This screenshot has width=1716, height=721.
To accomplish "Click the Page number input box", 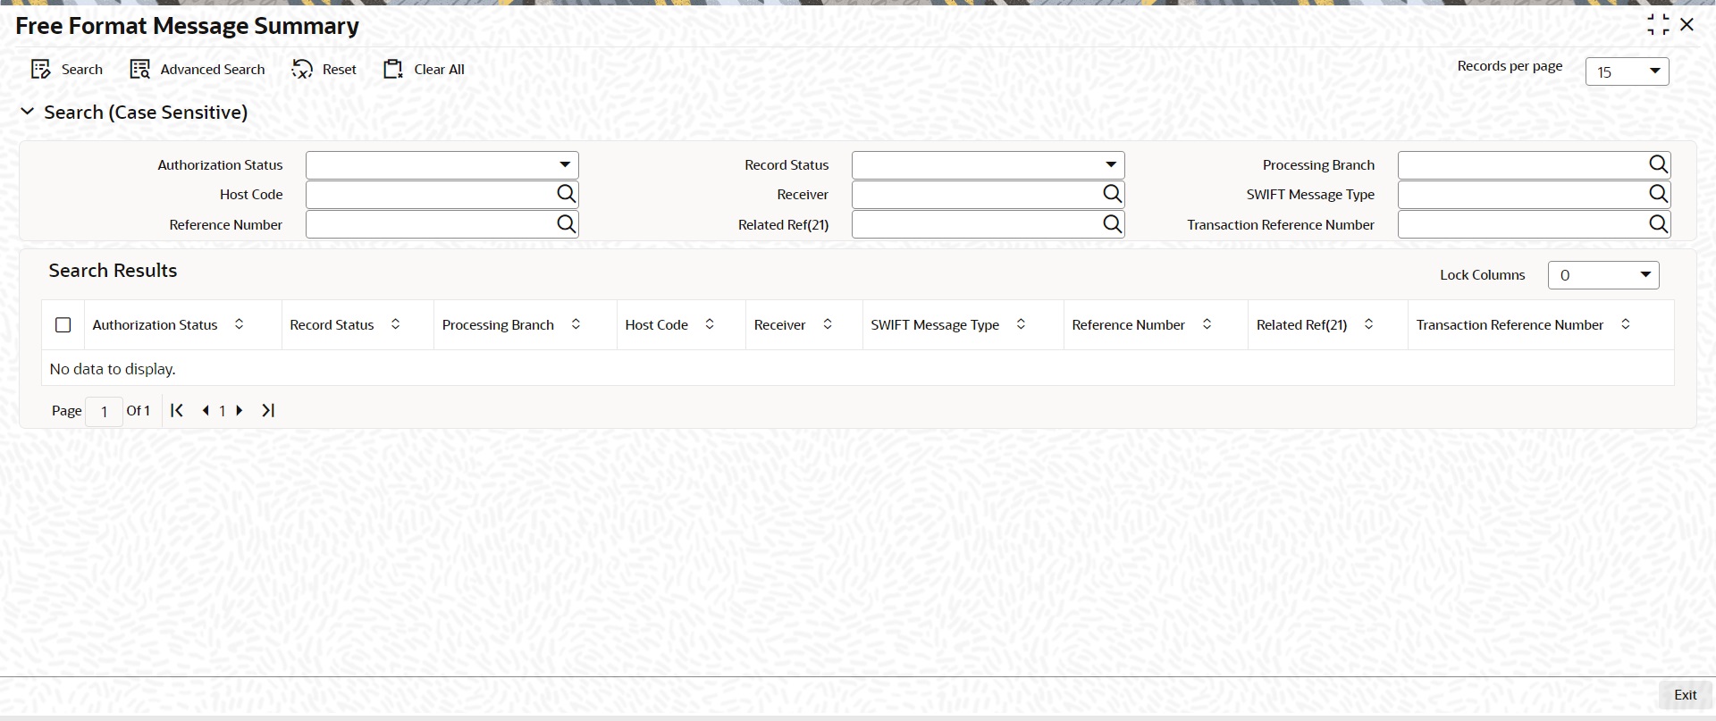I will (x=105, y=412).
